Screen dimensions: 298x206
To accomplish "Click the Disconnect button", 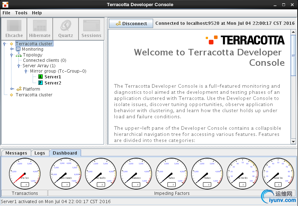I will point(131,23).
